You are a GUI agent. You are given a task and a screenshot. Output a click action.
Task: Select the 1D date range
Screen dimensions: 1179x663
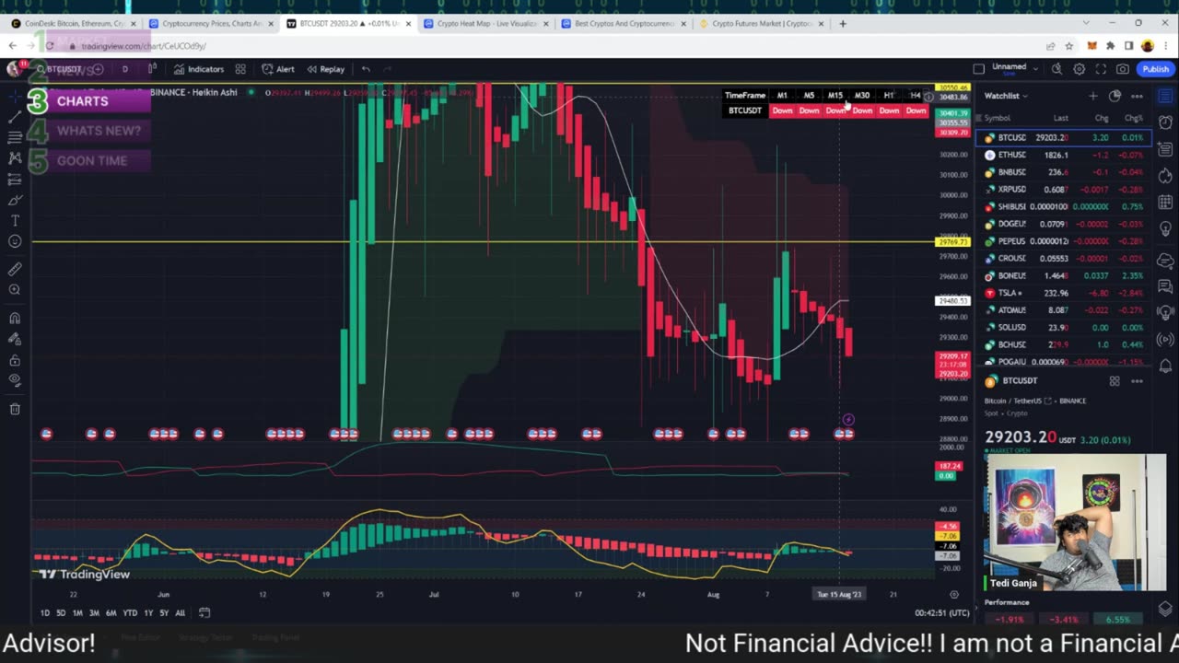45,613
